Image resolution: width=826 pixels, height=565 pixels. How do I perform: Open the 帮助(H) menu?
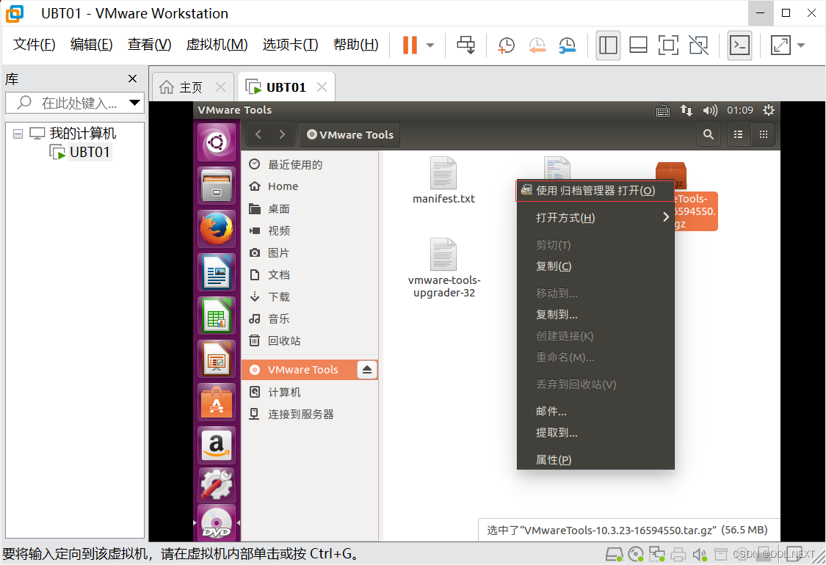coord(355,44)
